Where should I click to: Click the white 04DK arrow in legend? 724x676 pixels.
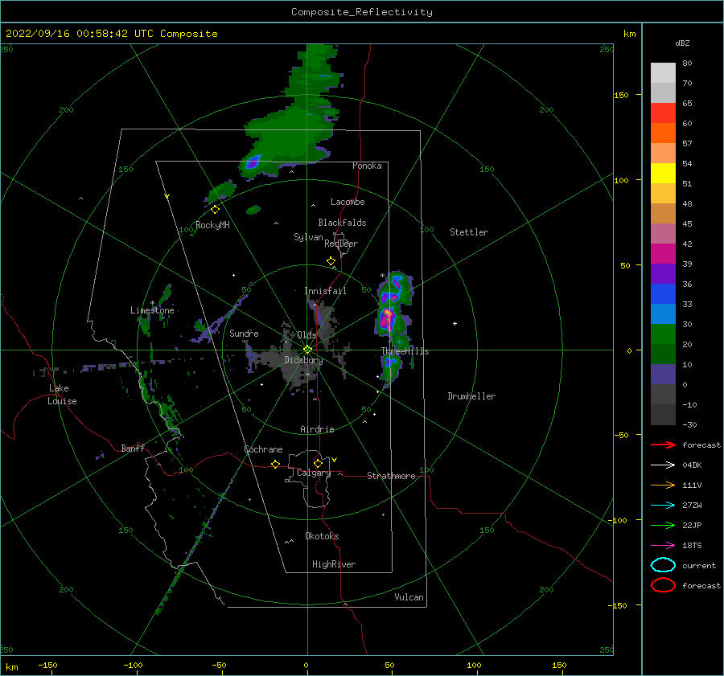coord(663,465)
